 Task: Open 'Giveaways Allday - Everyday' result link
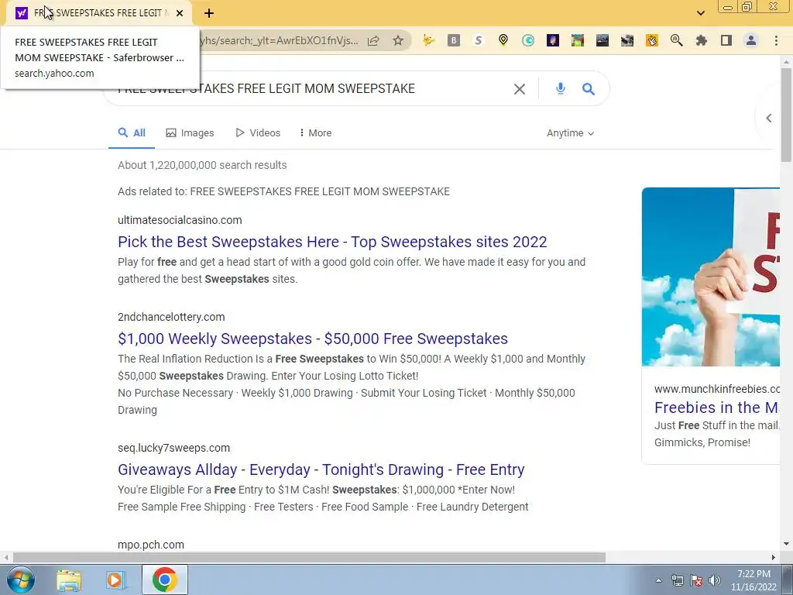pyautogui.click(x=321, y=469)
